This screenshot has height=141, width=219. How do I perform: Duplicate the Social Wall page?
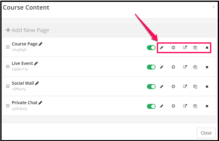195,87
